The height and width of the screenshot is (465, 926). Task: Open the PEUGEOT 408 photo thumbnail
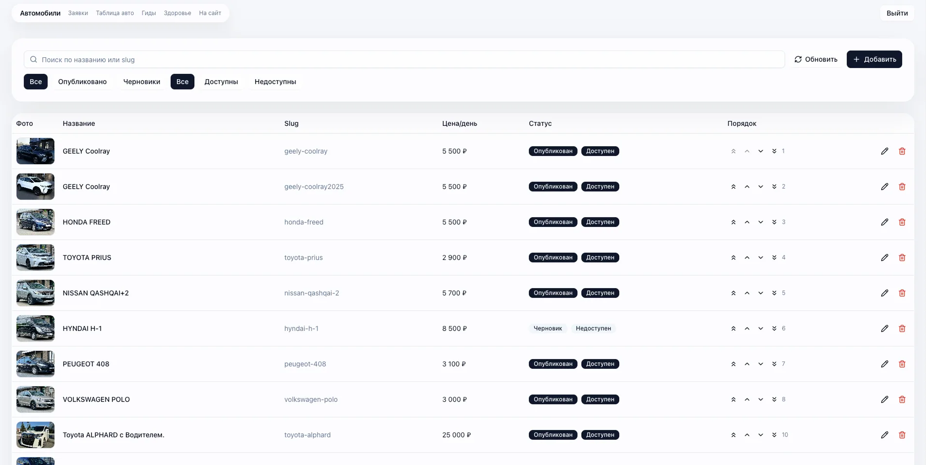[x=35, y=364]
